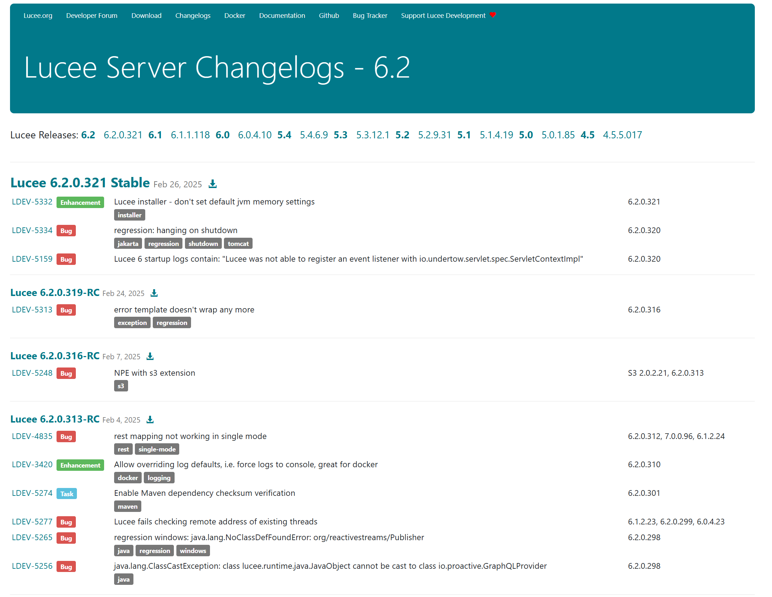Open release 6.0.4.10 link
772x597 pixels.
(255, 135)
